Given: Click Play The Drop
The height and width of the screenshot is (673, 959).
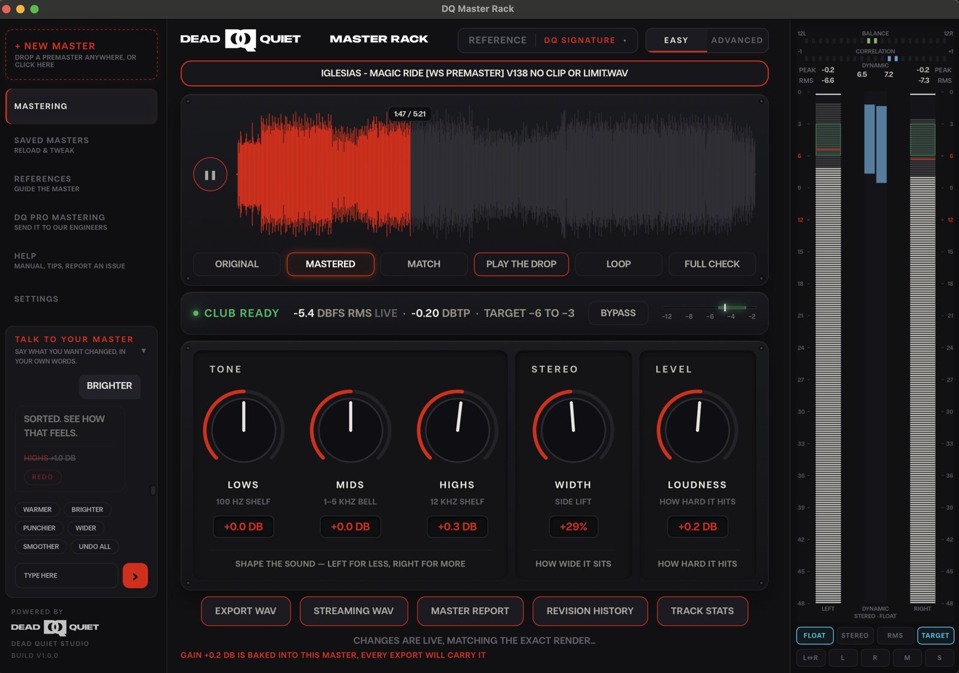Looking at the screenshot, I should click(x=521, y=264).
